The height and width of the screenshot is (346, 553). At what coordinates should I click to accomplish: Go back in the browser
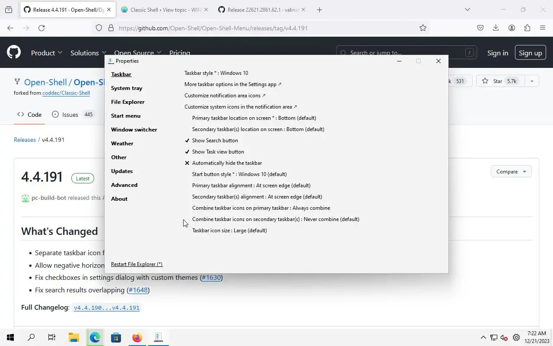pyautogui.click(x=10, y=28)
